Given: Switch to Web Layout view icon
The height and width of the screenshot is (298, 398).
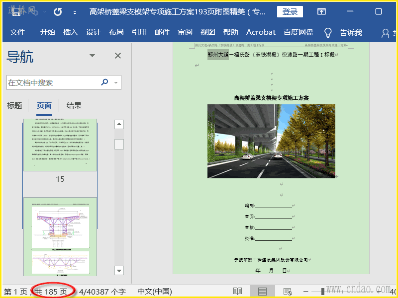Looking at the screenshot, I should click(x=288, y=292).
